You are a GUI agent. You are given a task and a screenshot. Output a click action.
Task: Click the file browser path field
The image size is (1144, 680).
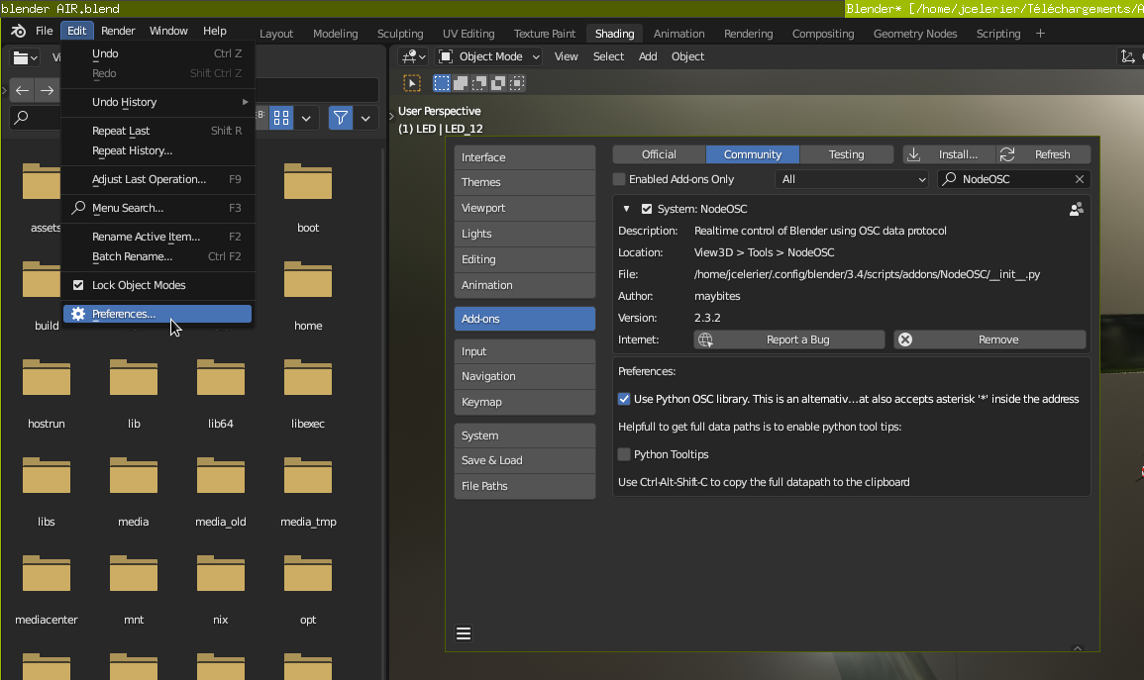pyautogui.click(x=317, y=90)
